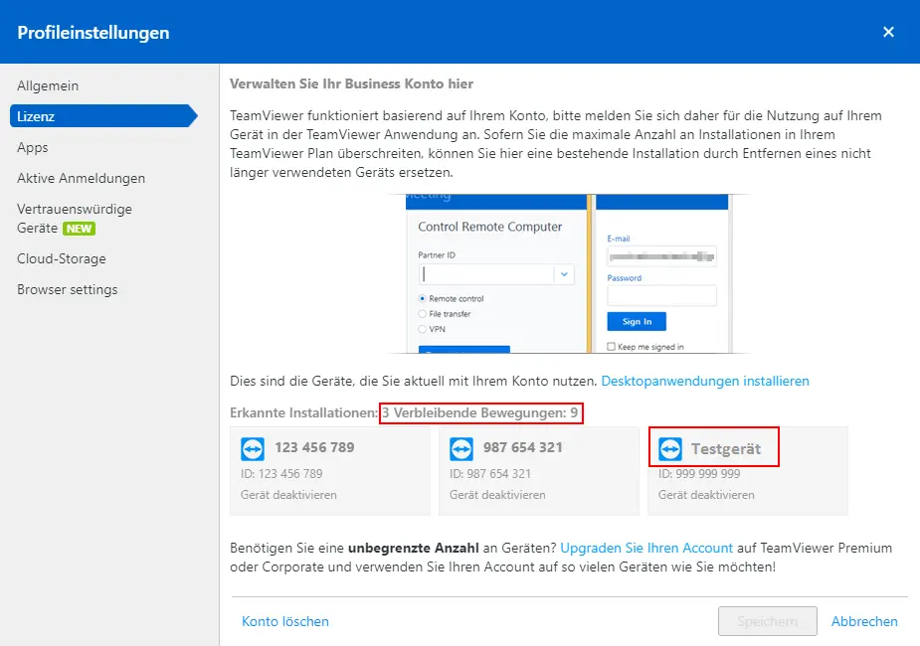Click TeamViewer icon of device 987 654 321
The height and width of the screenshot is (646, 920).
coord(461,449)
